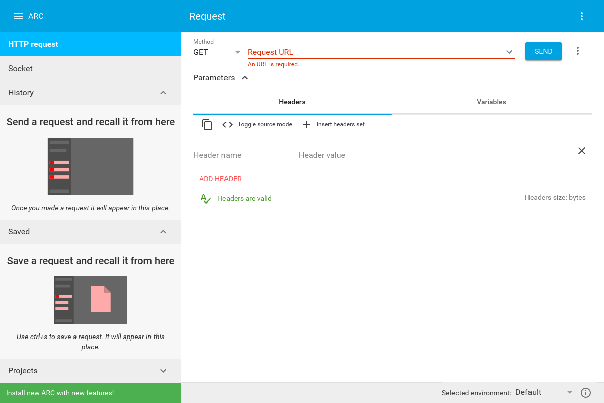Click 'Headers size: bytes' text
This screenshot has width=604, height=403.
[x=555, y=198]
